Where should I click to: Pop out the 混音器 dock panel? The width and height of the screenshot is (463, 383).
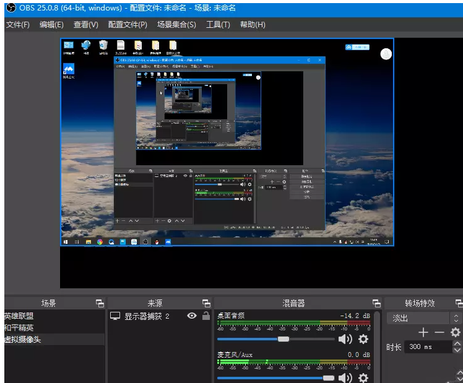click(x=376, y=303)
